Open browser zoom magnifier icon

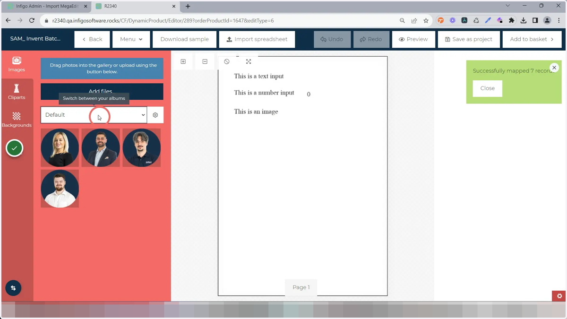click(402, 20)
